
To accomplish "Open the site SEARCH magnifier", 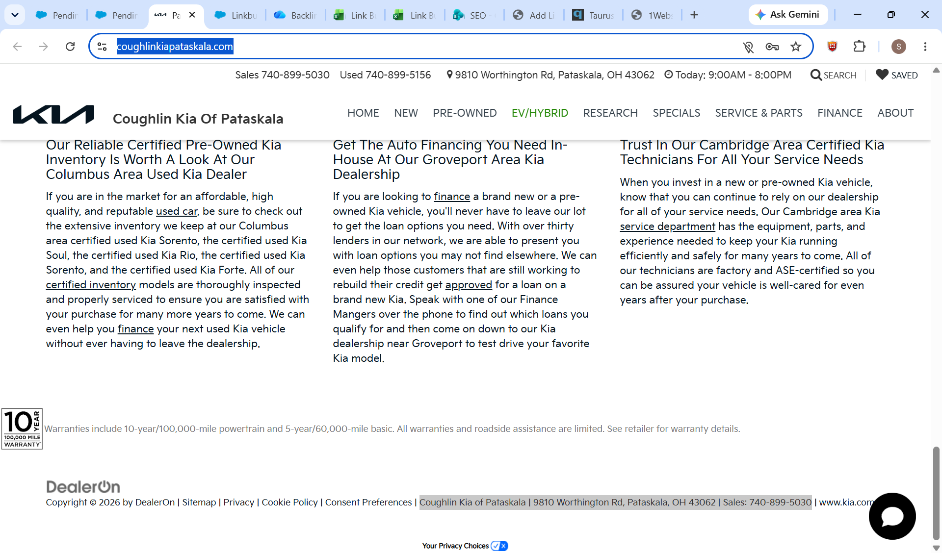I will [834, 75].
